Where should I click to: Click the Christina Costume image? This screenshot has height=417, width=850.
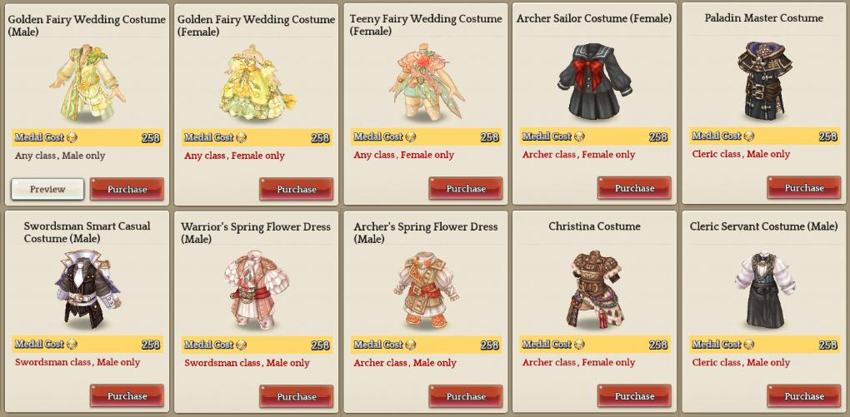tap(595, 289)
